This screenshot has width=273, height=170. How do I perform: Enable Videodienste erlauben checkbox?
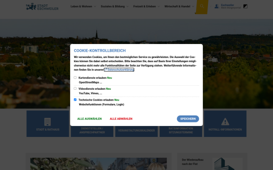pyautogui.click(x=75, y=88)
